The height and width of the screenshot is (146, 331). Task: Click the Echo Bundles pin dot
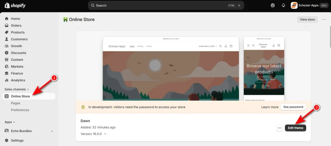click(52, 131)
